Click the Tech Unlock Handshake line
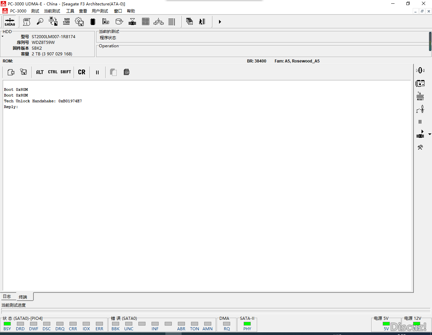 (x=43, y=101)
